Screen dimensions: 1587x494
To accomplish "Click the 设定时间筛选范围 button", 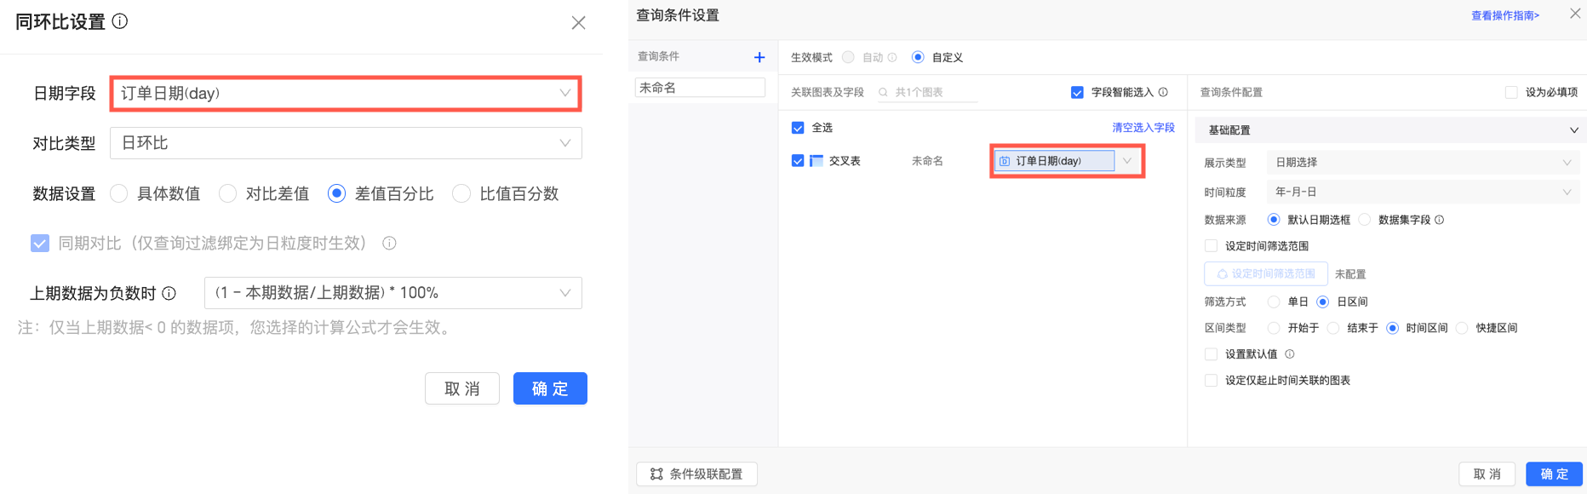I will pyautogui.click(x=1266, y=273).
